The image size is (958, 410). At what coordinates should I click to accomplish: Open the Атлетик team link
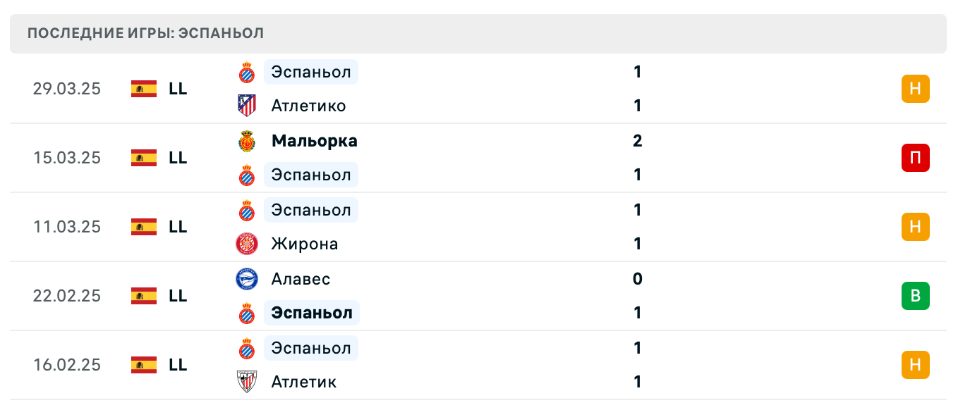tap(303, 382)
